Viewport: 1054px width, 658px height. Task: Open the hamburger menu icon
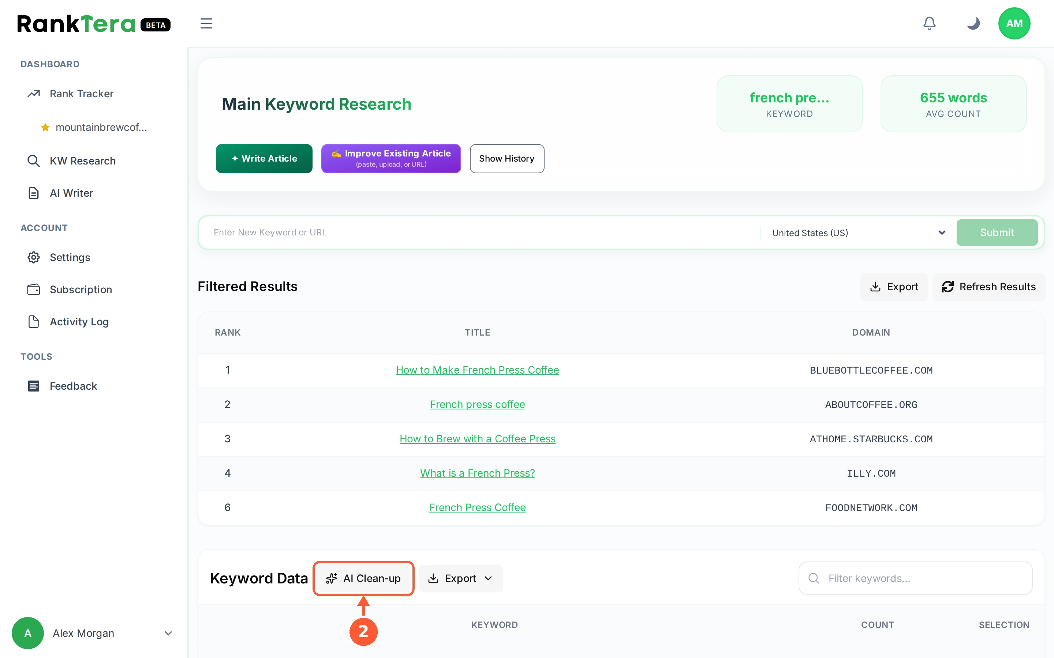tap(206, 23)
